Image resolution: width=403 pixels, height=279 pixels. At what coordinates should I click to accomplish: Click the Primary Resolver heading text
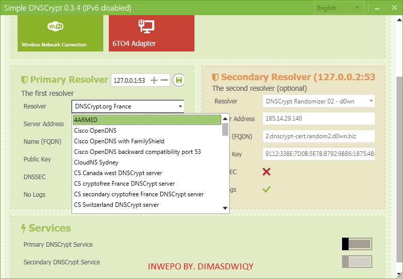coord(69,80)
